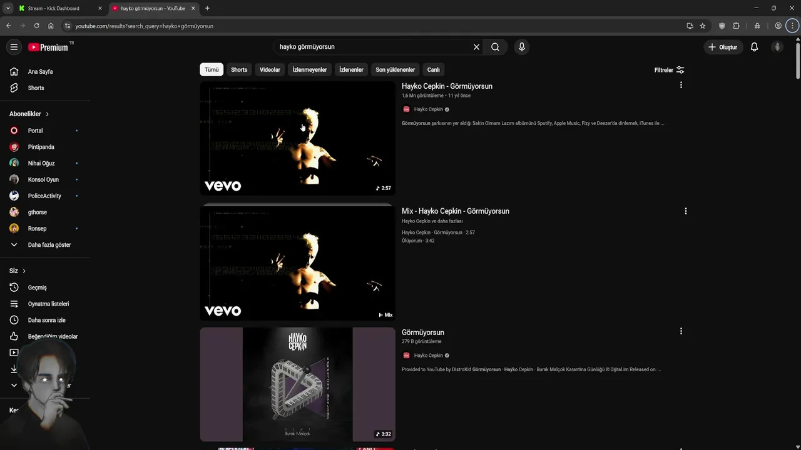Clear the search box with the X icon

coord(476,47)
